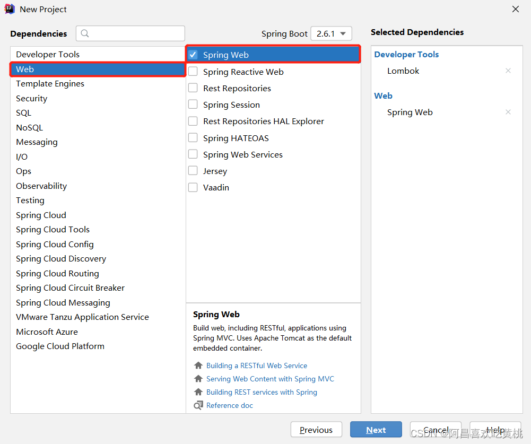Screen dimensions: 531x444
Task: Open the Spring Boot version dropdown
Action: tap(331, 33)
